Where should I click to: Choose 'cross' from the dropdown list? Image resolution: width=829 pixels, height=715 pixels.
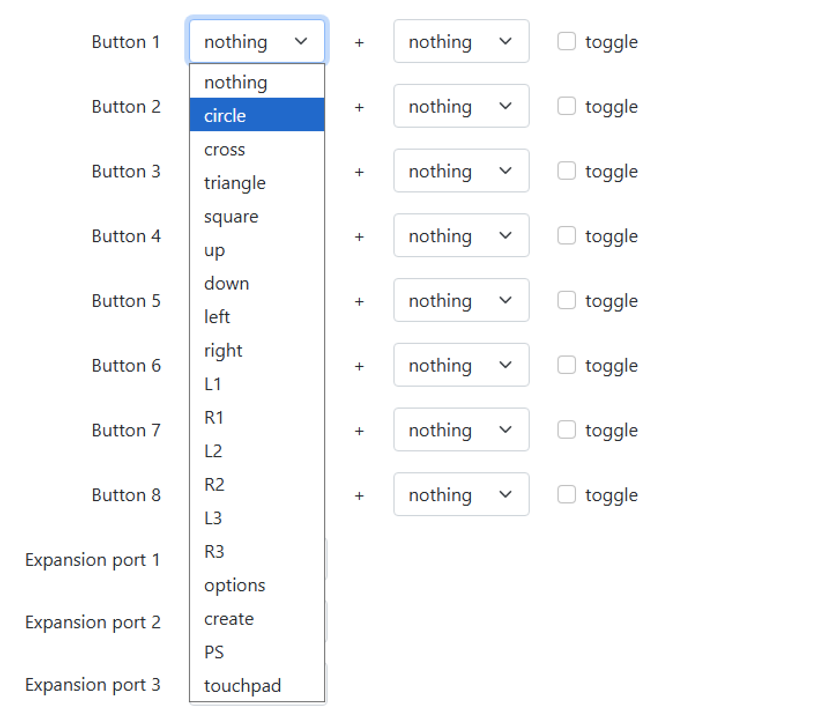click(x=257, y=149)
